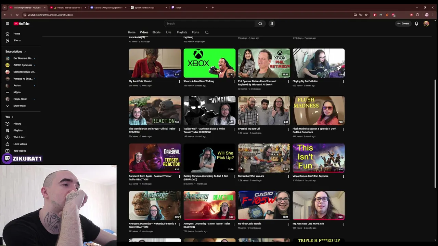This screenshot has height=246, width=438.
Task: Open the Chrome profile avatar
Action: [x=427, y=15]
